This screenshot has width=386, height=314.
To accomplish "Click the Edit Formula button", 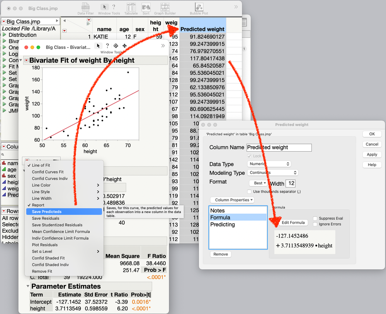I will [x=293, y=223].
